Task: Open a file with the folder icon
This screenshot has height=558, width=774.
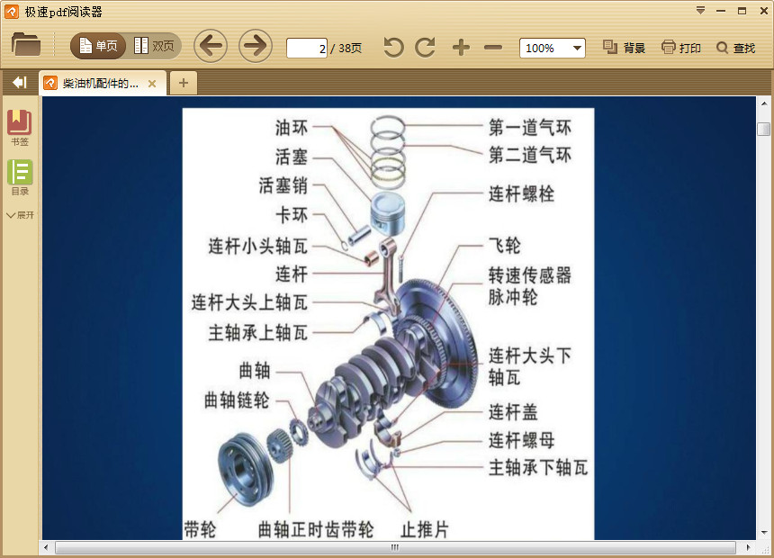Action: pos(26,44)
